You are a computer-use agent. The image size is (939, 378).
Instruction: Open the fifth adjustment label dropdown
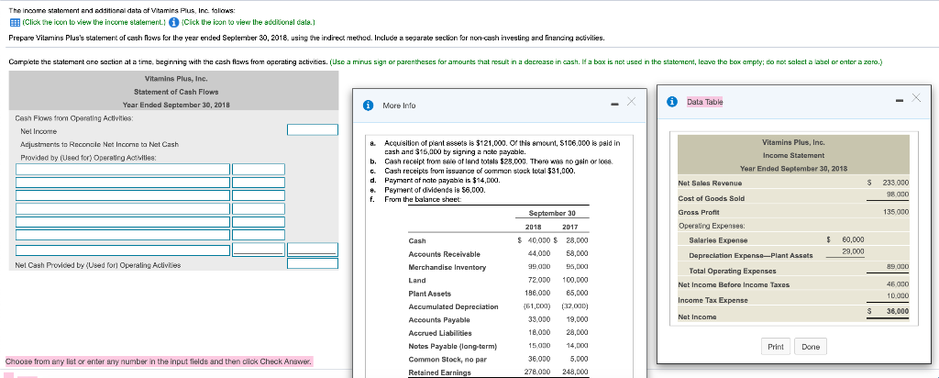(x=123, y=222)
